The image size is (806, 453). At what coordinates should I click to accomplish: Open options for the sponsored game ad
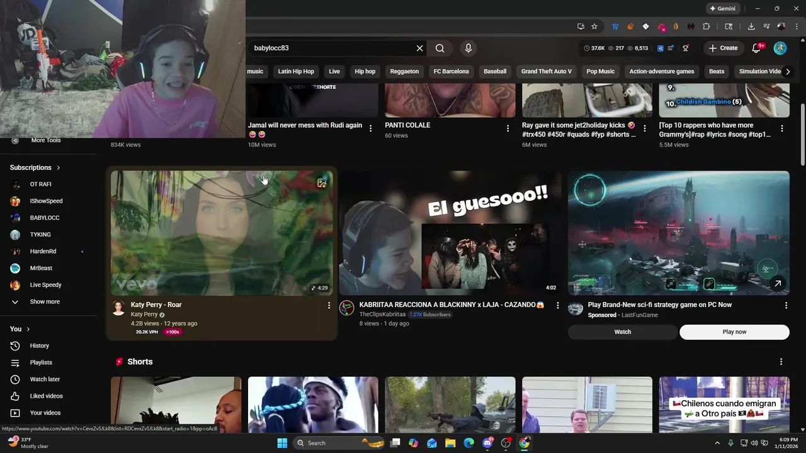tap(786, 305)
